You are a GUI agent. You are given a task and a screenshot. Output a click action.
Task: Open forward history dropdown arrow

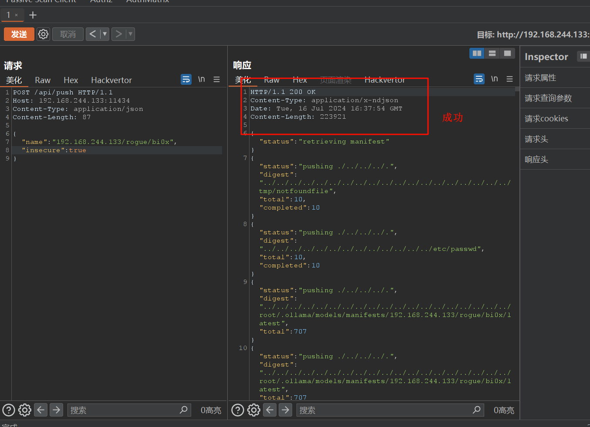pos(130,34)
